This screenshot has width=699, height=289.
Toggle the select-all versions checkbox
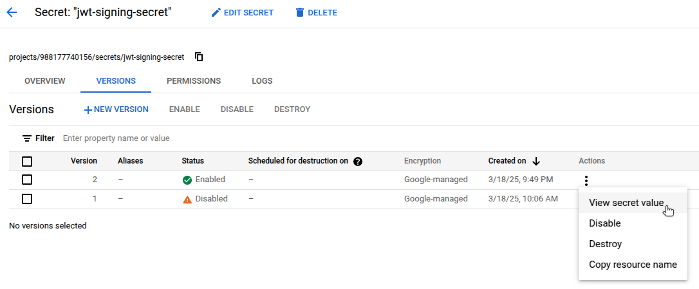27,162
